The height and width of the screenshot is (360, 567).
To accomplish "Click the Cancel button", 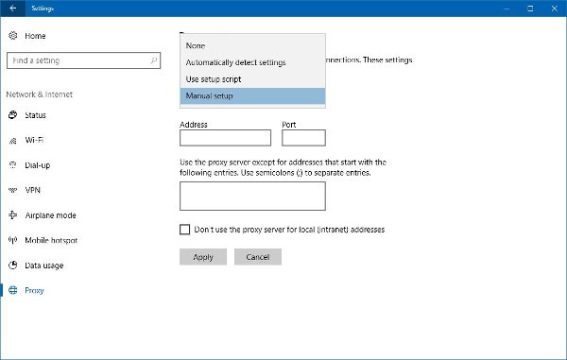I will (x=258, y=257).
